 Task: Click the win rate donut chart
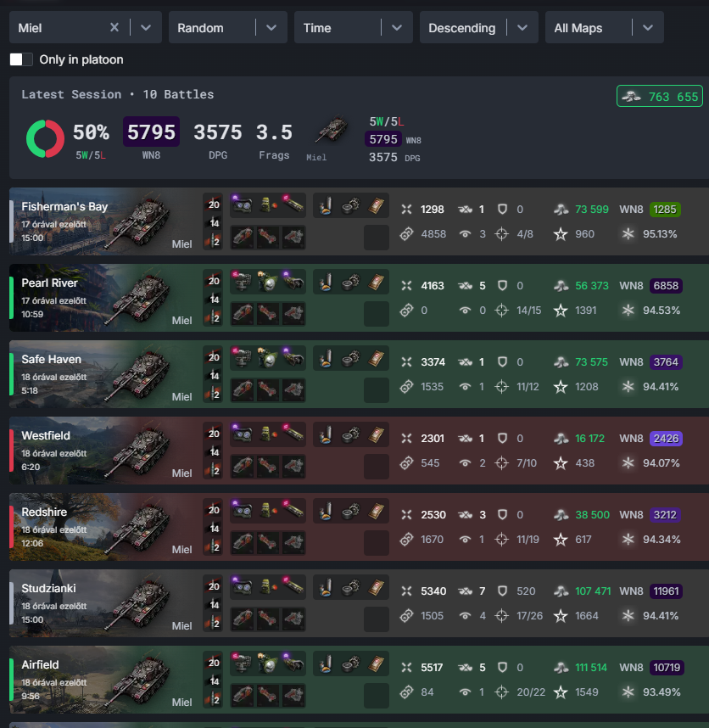[x=45, y=139]
